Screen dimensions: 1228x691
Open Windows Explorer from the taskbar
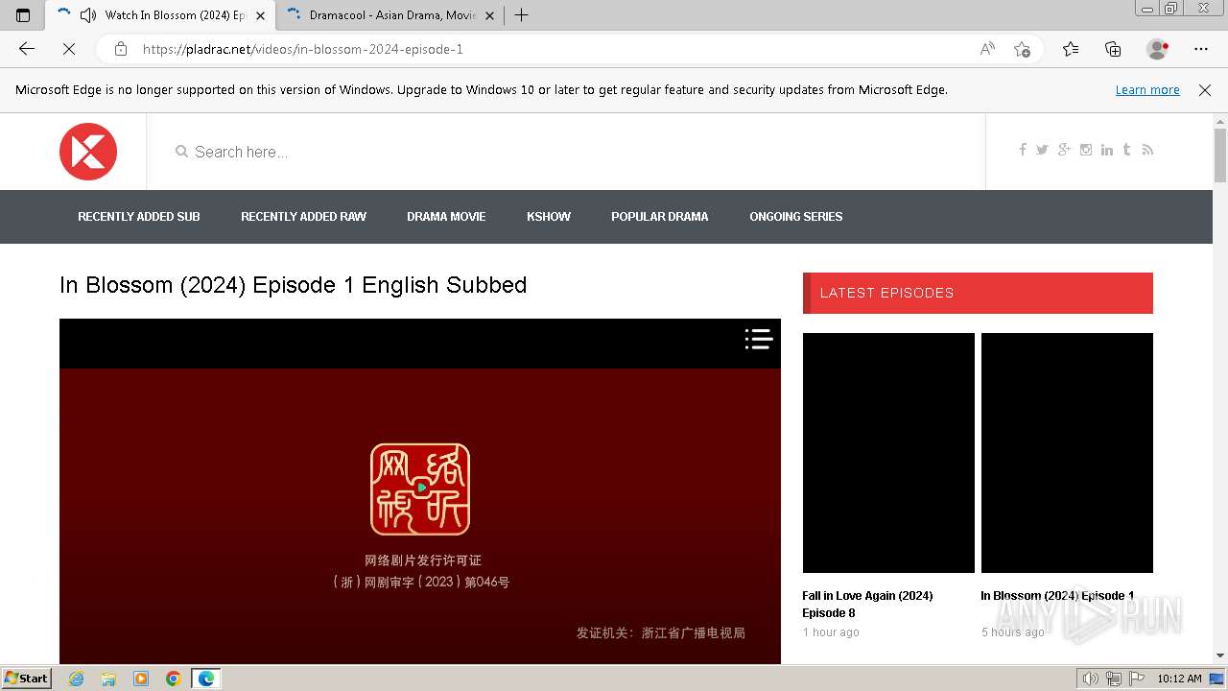click(108, 679)
